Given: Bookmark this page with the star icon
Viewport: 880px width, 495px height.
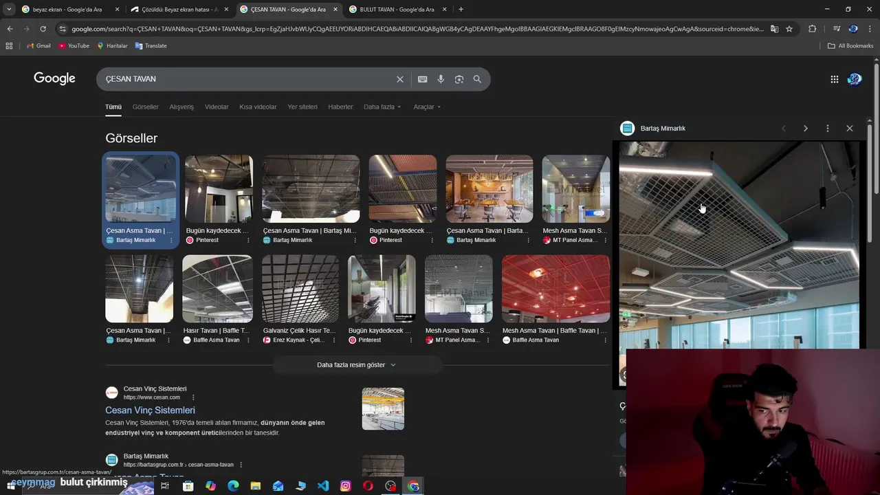Looking at the screenshot, I should [789, 29].
